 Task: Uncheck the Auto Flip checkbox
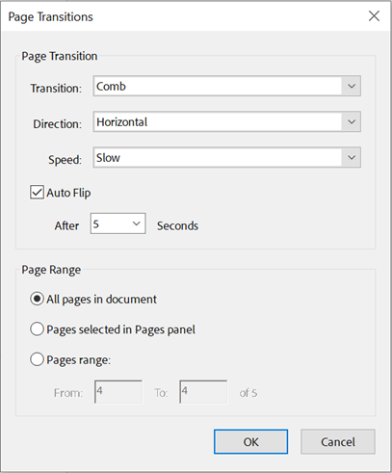coord(37,193)
